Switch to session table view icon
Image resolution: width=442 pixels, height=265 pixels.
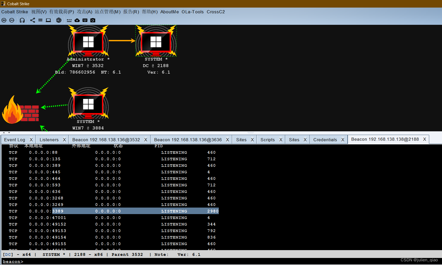40,20
